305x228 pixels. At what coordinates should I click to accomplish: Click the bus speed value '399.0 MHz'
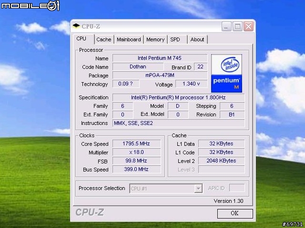click(136, 169)
